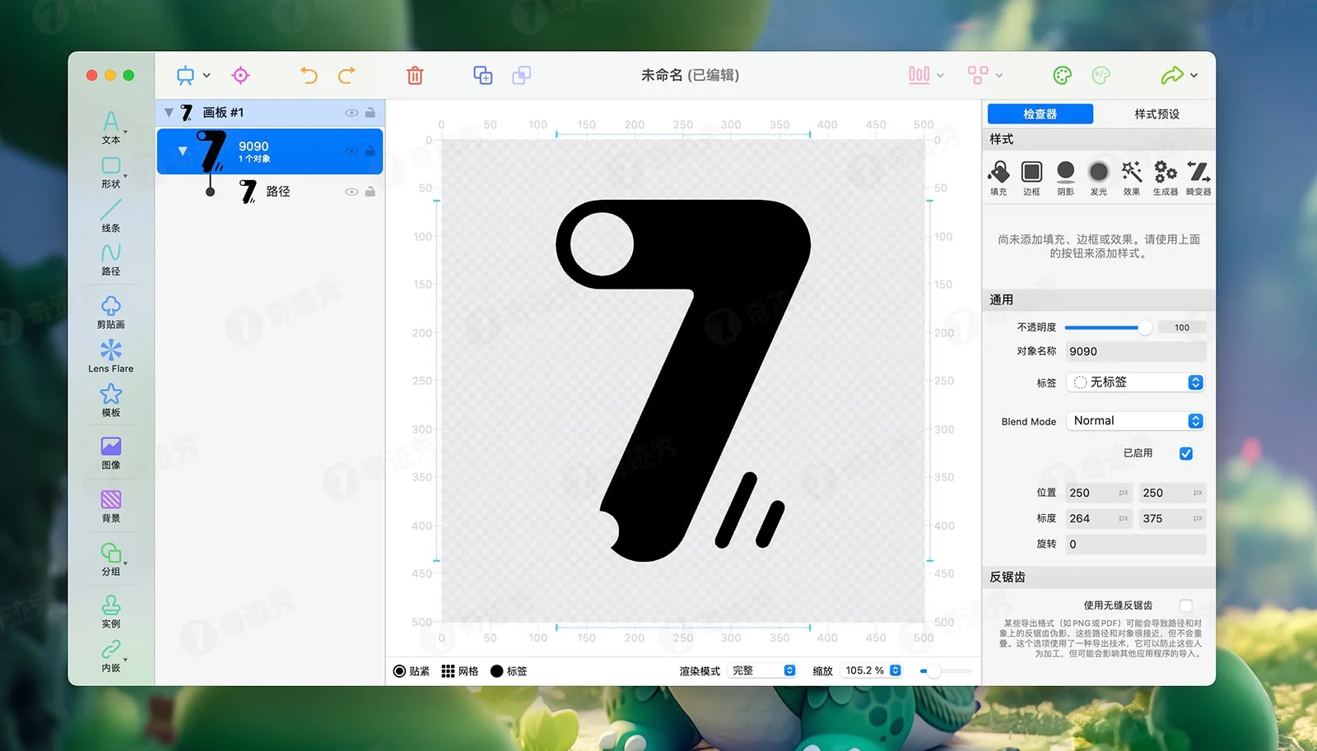Click the delete (trash) toolbar icon
This screenshot has width=1317, height=751.
pyautogui.click(x=415, y=75)
